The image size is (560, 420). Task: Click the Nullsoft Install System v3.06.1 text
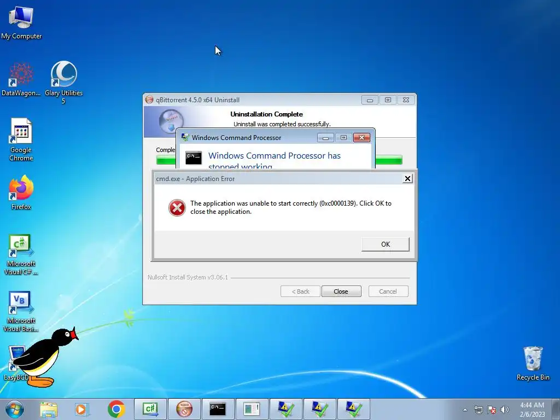point(188,277)
